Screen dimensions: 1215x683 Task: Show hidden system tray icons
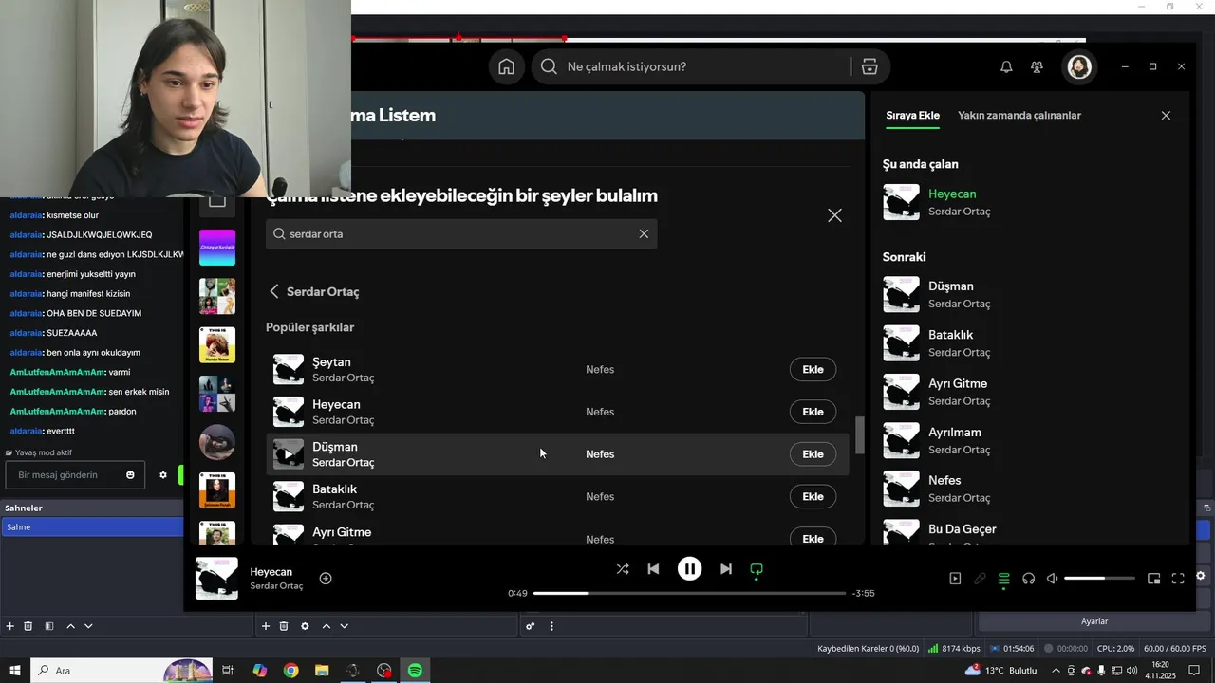point(1056,671)
